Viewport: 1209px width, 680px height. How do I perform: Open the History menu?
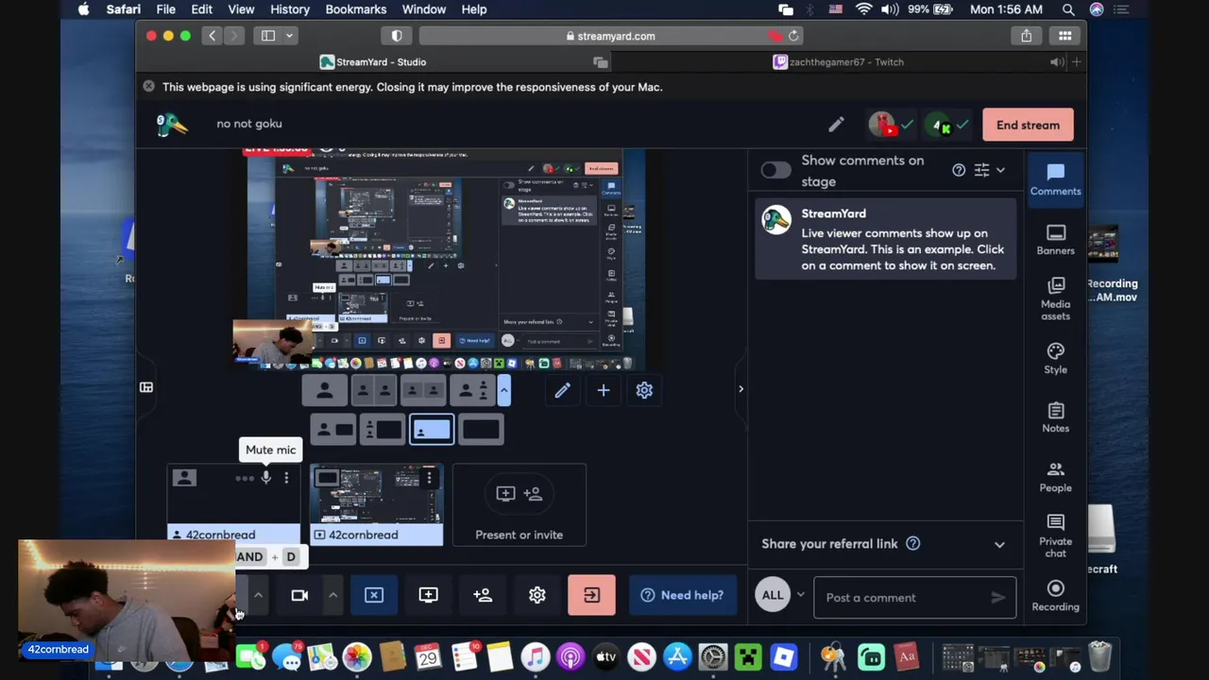pyautogui.click(x=290, y=9)
